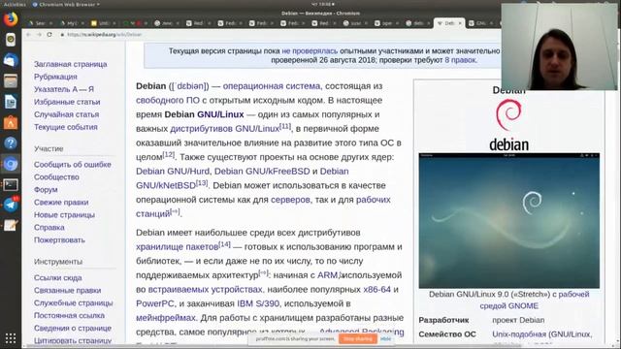Image resolution: width=621 pixels, height=349 pixels.
Task: Open 'Форум' sidebar link
Action: point(46,190)
